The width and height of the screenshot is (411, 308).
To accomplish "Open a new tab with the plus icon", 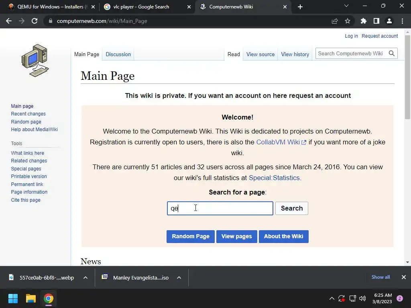I will pos(300,7).
